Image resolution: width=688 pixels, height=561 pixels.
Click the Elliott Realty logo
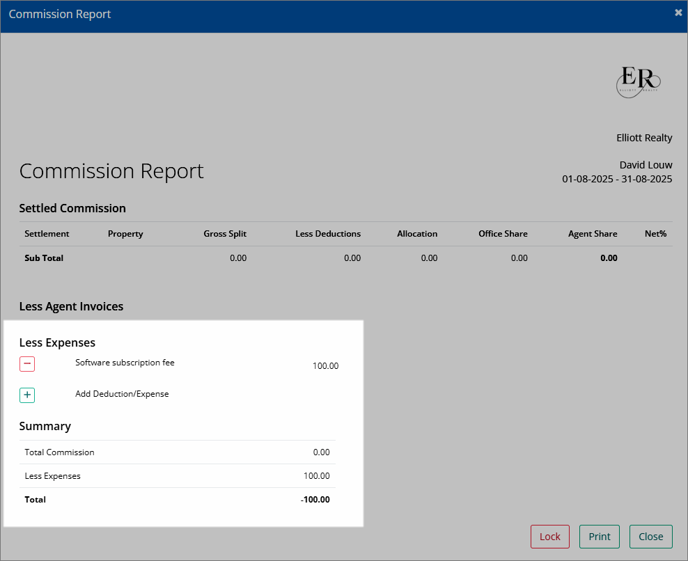tap(638, 82)
